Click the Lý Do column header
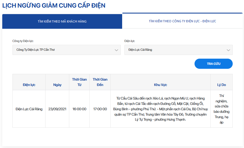This screenshot has width=244, height=148. [221, 85]
